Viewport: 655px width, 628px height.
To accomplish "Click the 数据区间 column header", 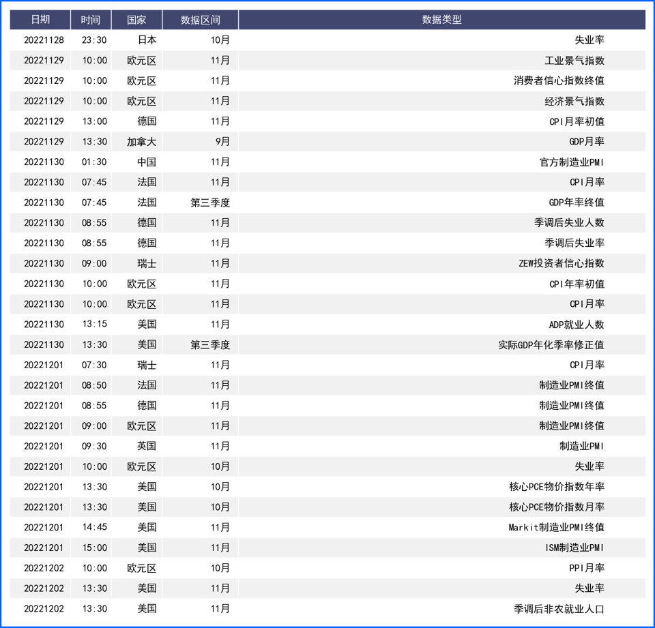I will coord(201,20).
